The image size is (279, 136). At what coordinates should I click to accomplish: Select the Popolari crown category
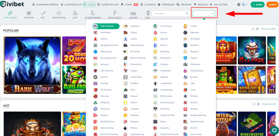pos(29,14)
